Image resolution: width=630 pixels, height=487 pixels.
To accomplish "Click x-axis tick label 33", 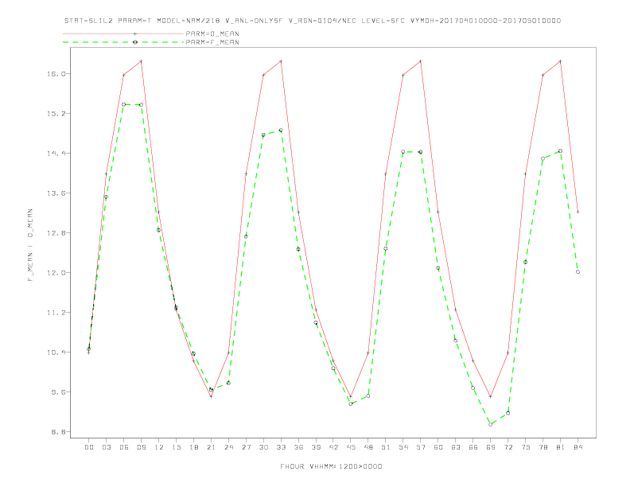I will 281,447.
